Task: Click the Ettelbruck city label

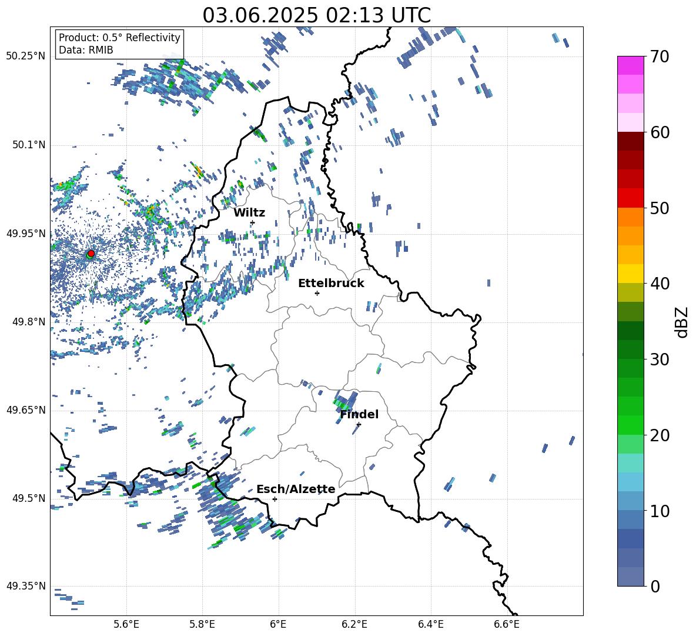Action: (331, 284)
